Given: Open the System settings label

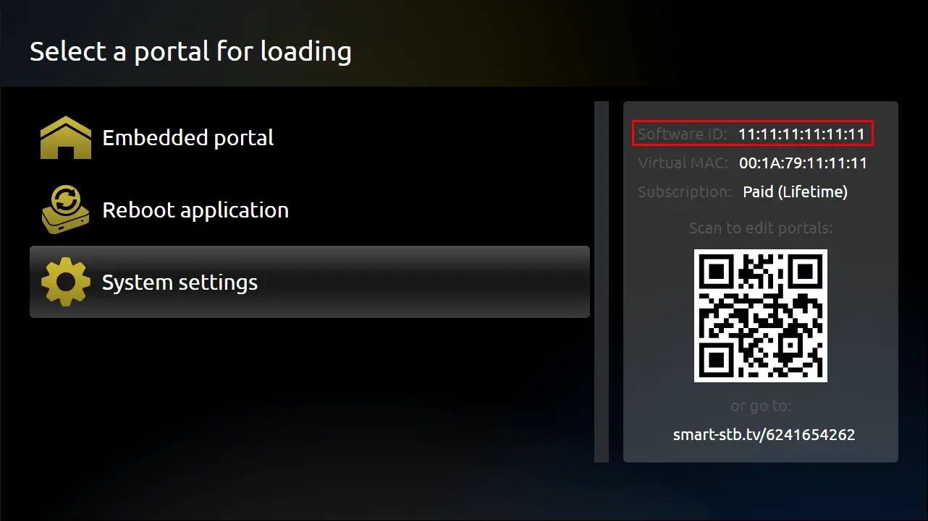Looking at the screenshot, I should [180, 283].
